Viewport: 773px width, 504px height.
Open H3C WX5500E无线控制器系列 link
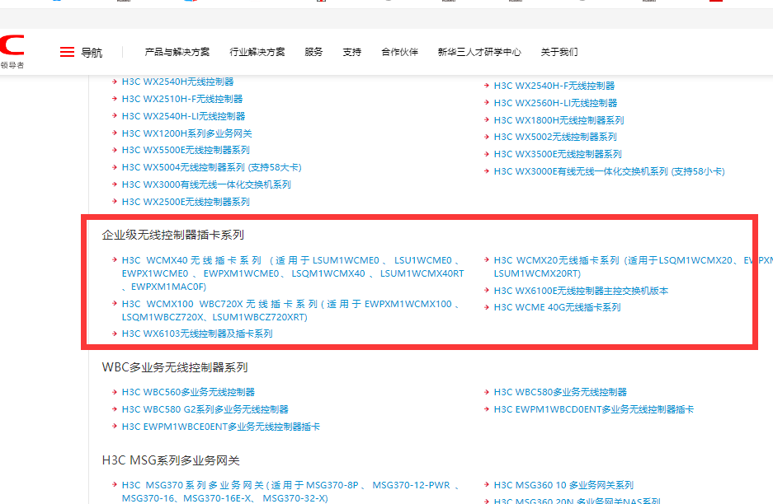[186, 150]
